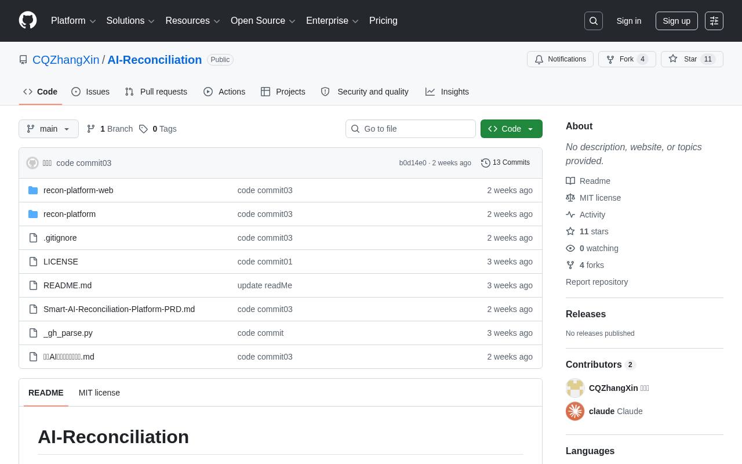Open the 13 Commits link
742x464 pixels.
tap(505, 163)
